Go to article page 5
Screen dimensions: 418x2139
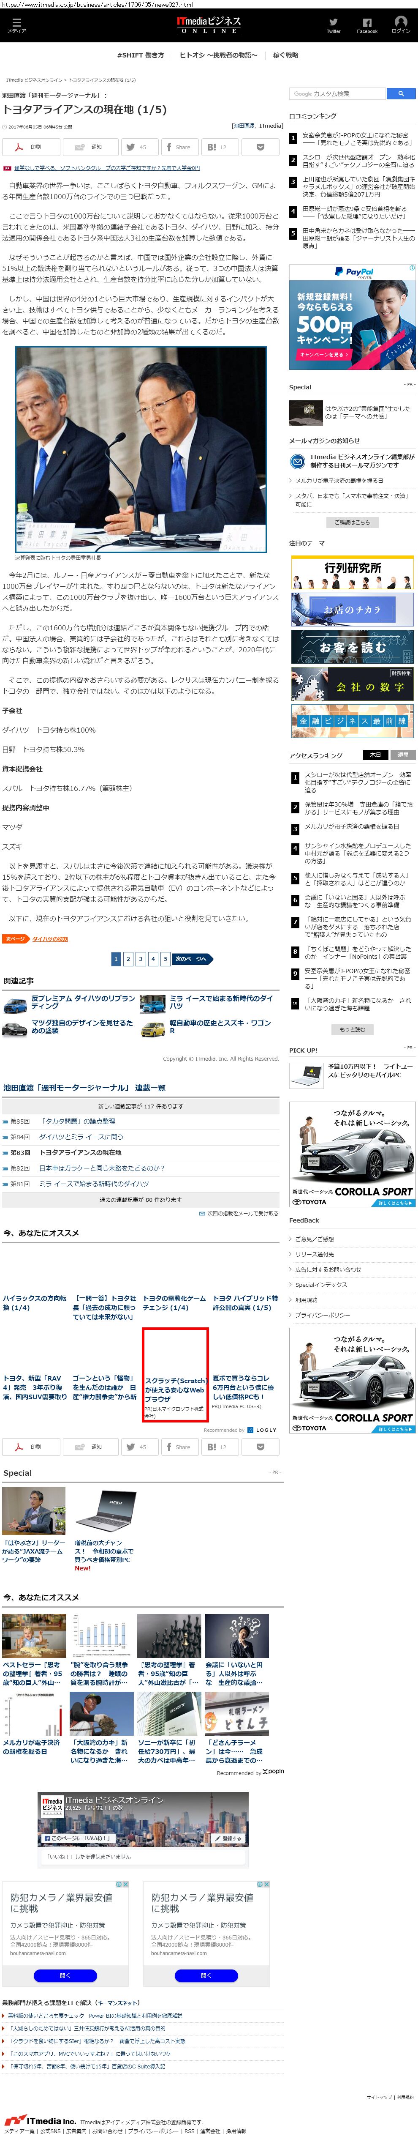165,958
